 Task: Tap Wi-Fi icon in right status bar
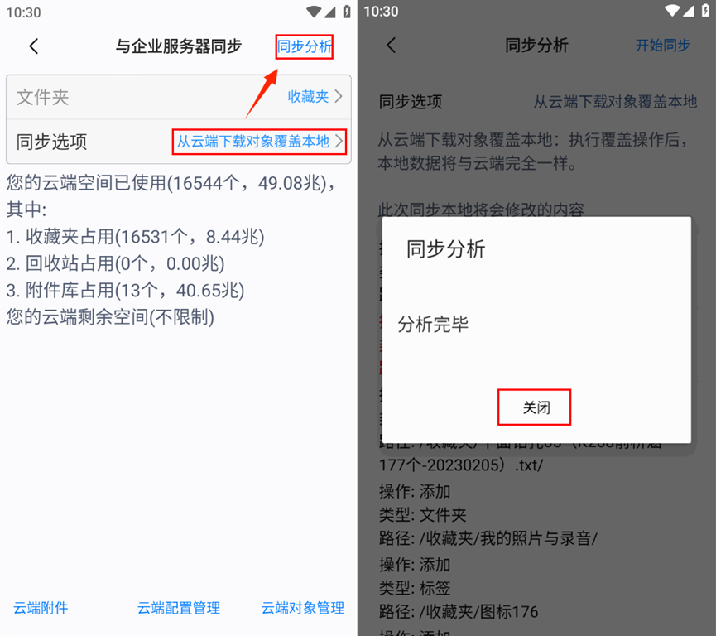pyautogui.click(x=672, y=11)
